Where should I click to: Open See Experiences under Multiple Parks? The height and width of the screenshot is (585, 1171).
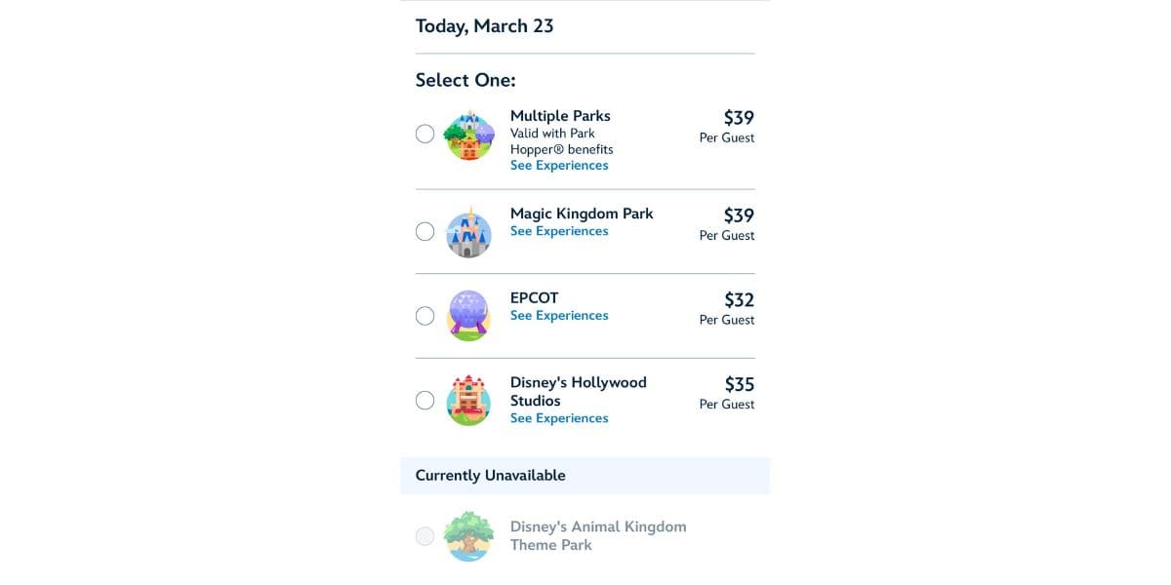tap(559, 166)
